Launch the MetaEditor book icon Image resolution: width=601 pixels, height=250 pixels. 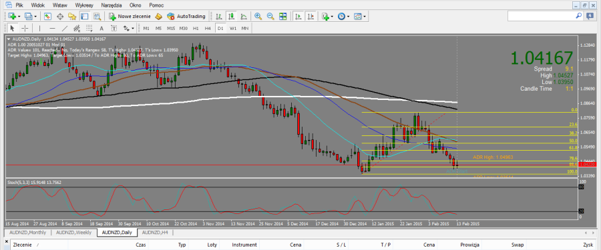pos(159,17)
